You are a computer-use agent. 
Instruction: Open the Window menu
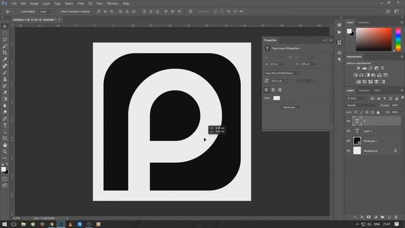point(113,4)
